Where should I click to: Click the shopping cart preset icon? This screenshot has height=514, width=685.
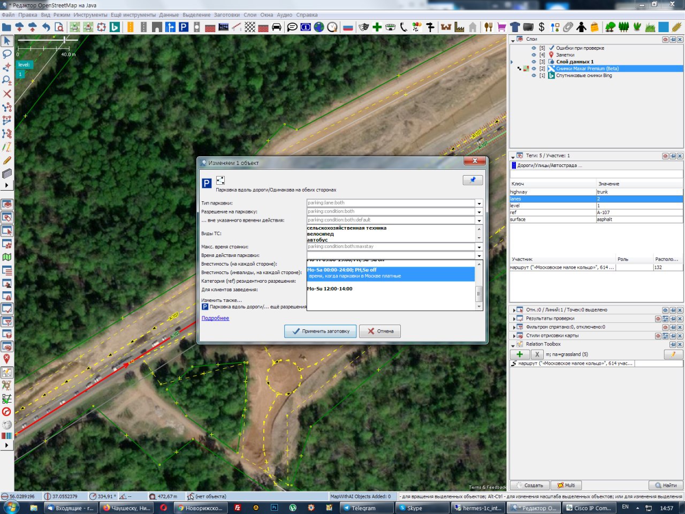coord(501,27)
